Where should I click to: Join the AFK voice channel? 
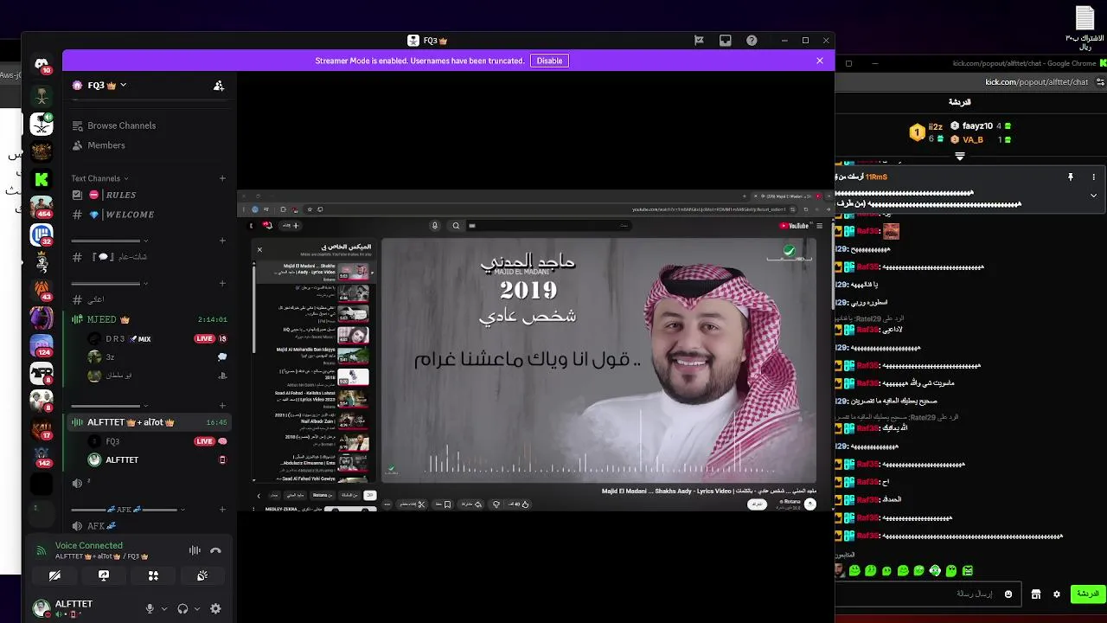click(147, 526)
